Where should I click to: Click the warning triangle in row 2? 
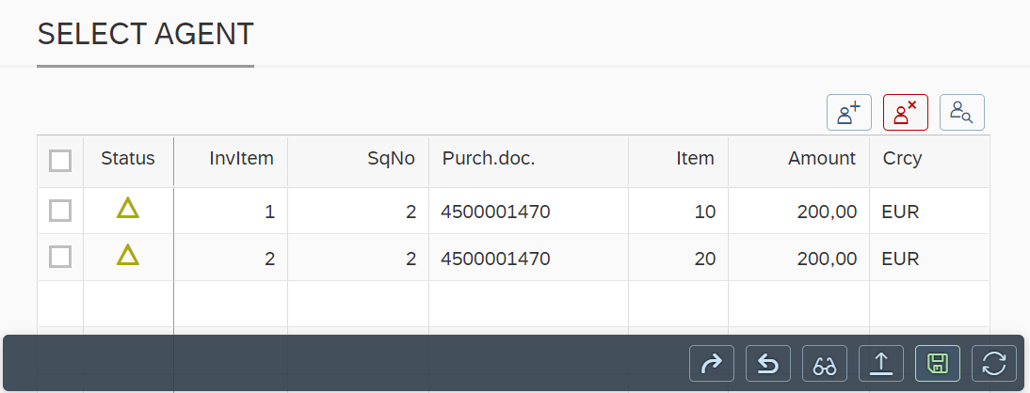[x=128, y=256]
